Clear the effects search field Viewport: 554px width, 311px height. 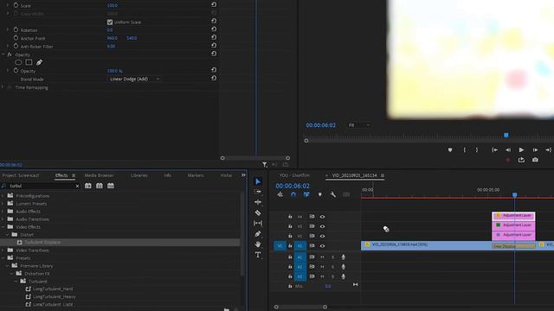tap(77, 186)
